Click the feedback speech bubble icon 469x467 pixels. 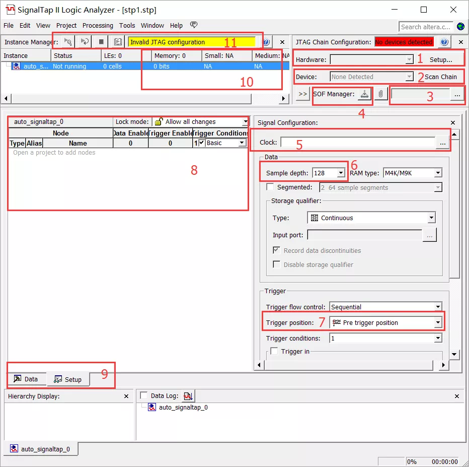pyautogui.click(x=194, y=25)
